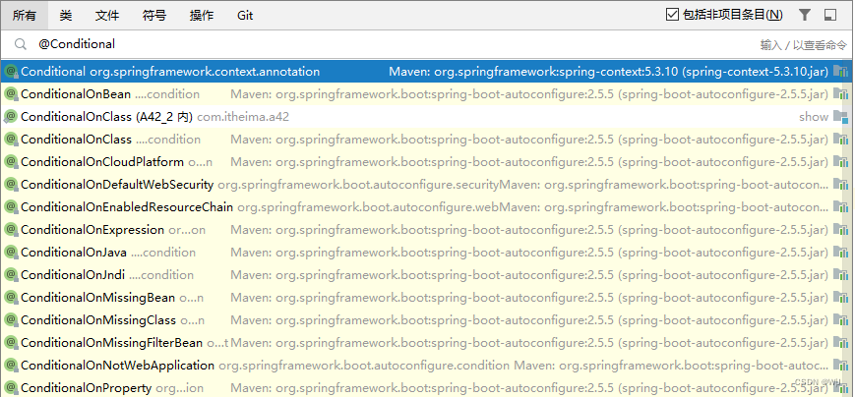Select the ConditionalOnMissingClass result
The width and height of the screenshot is (855, 397).
(x=426, y=320)
